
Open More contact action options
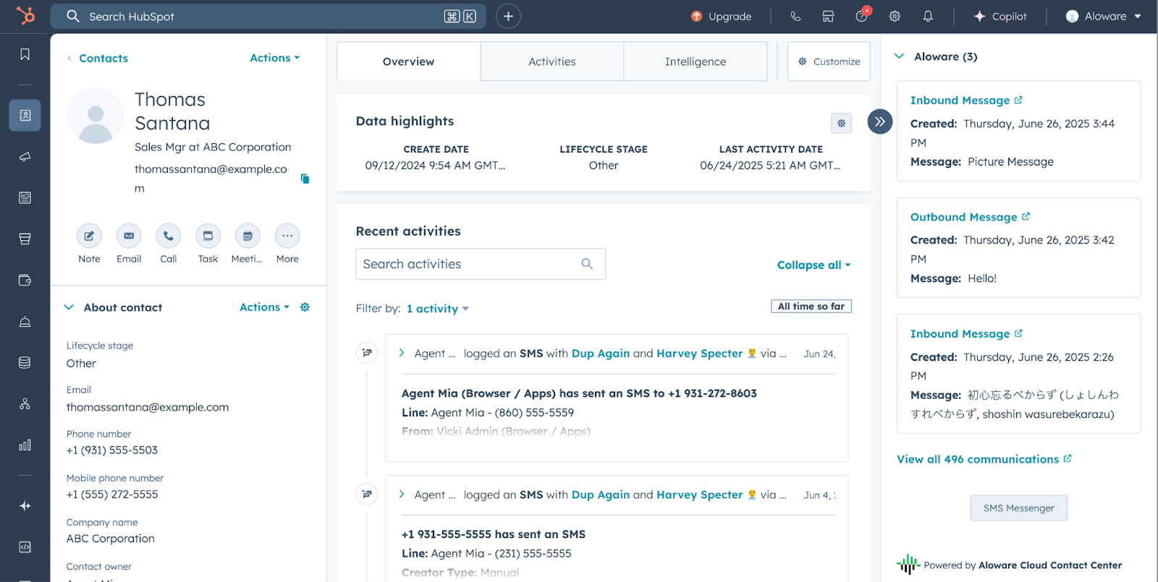tap(287, 236)
